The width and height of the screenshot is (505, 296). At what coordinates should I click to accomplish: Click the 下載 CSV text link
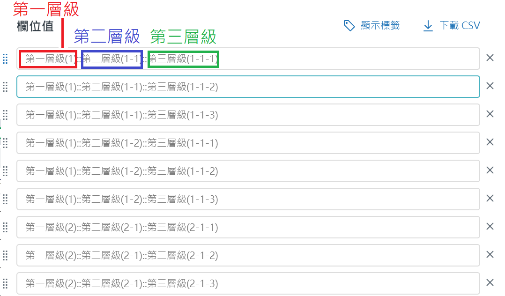[x=460, y=25]
